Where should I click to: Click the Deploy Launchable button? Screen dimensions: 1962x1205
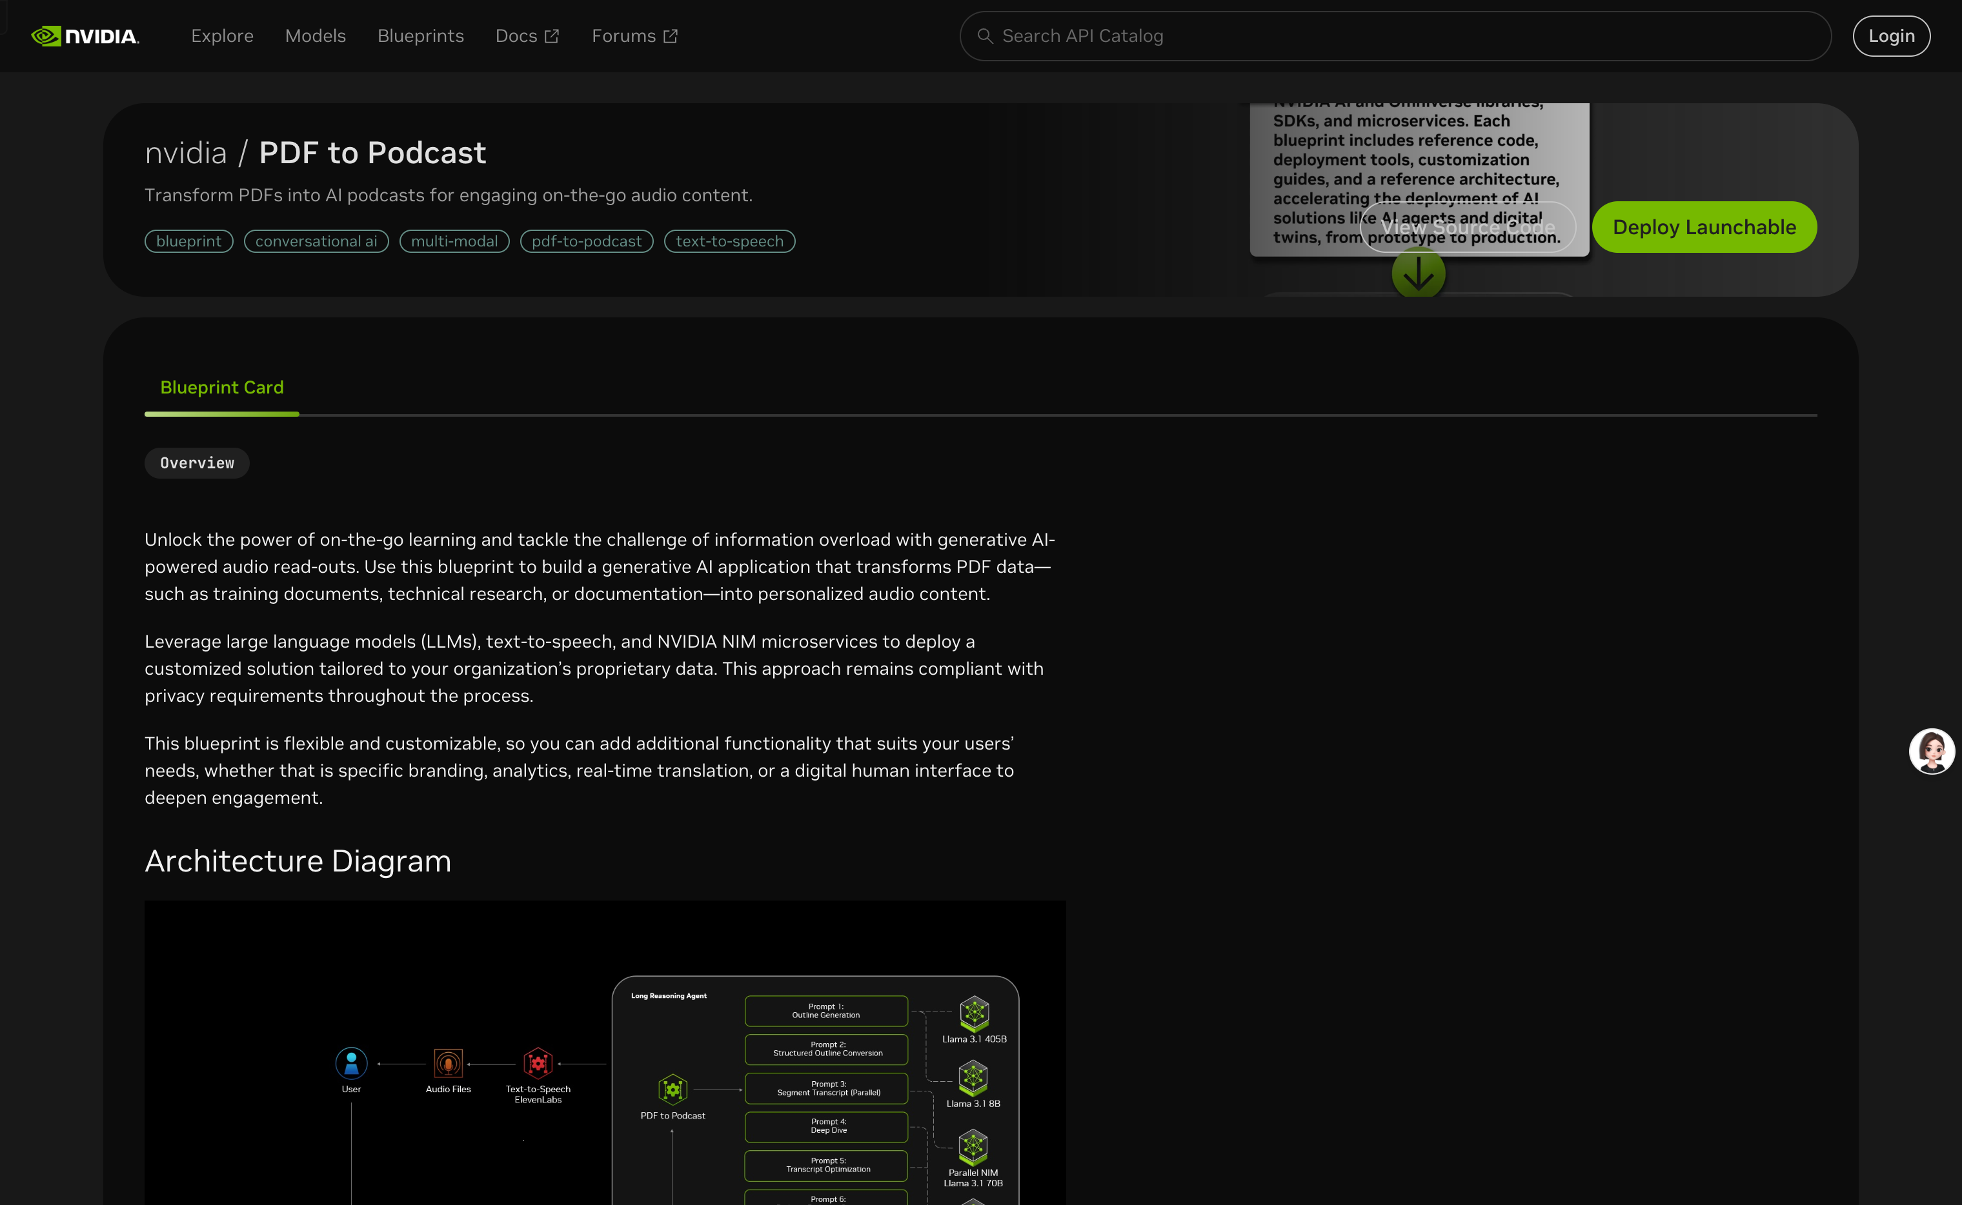pyautogui.click(x=1704, y=227)
